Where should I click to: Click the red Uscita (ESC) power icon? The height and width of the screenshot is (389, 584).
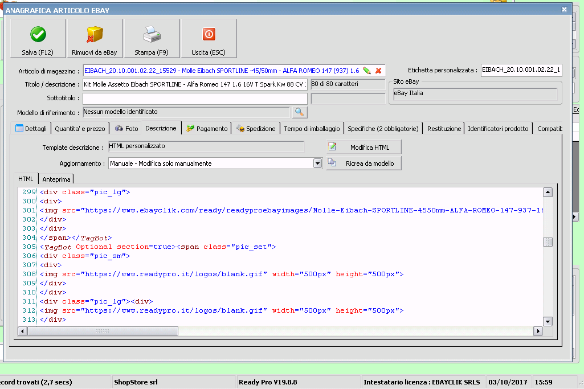tap(209, 35)
